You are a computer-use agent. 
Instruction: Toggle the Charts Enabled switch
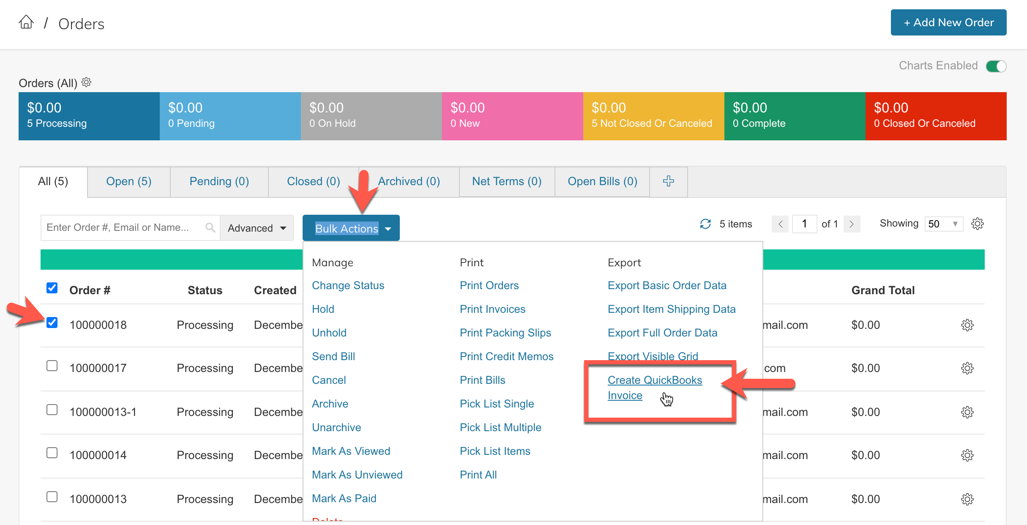tap(996, 66)
